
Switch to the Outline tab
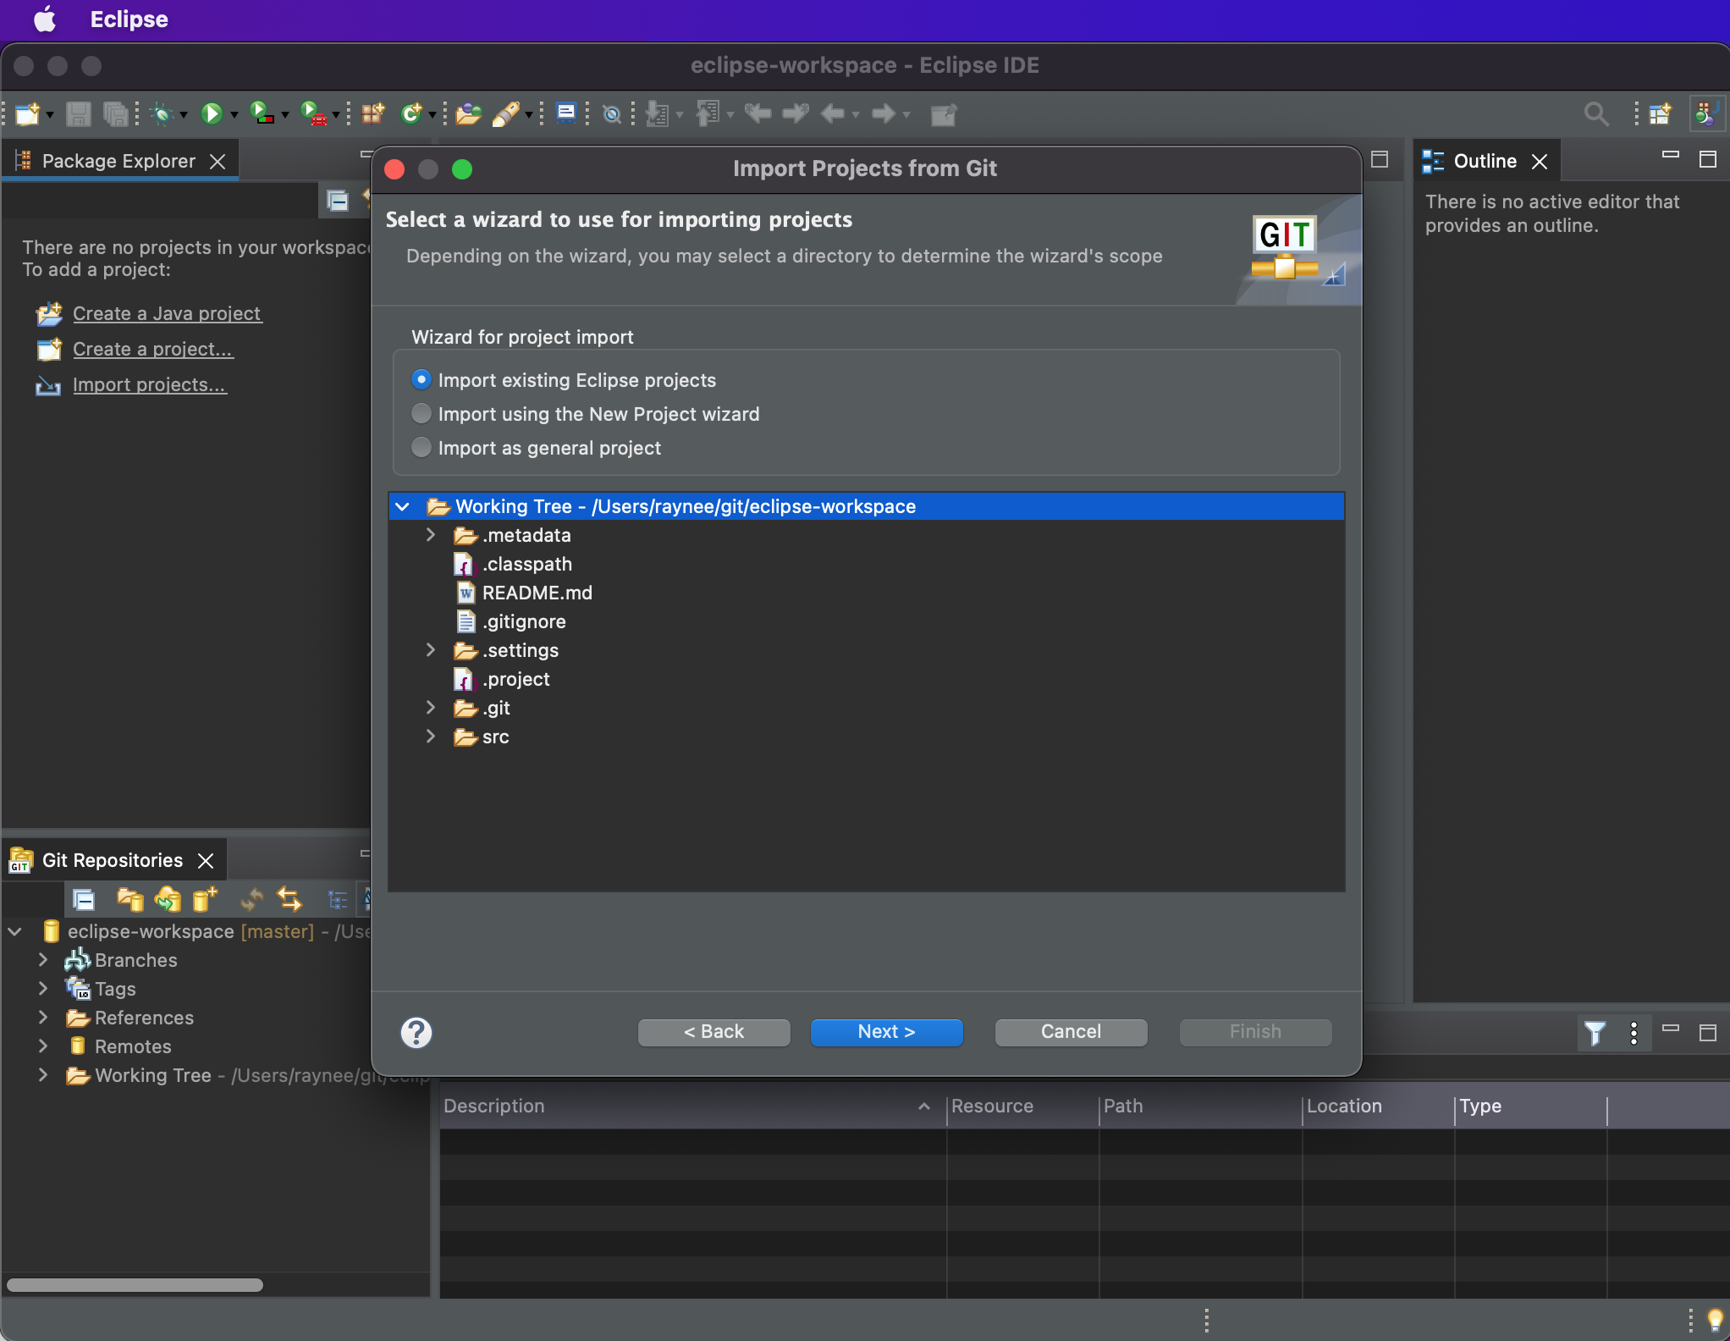1484,161
